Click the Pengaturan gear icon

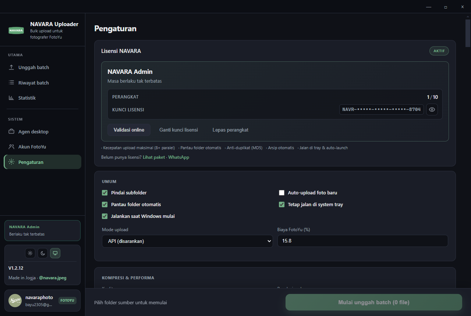point(11,162)
